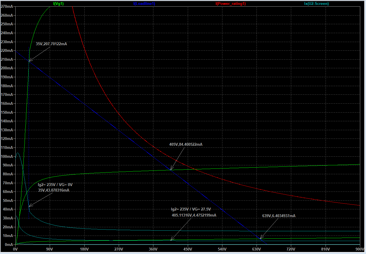This screenshot has height=254, width=366.
Task: Select the 35V,43.070316mA annotation text
Action: (54, 190)
